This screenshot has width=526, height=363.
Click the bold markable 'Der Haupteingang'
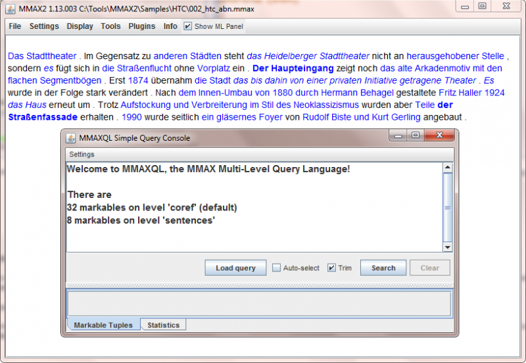[x=293, y=68]
